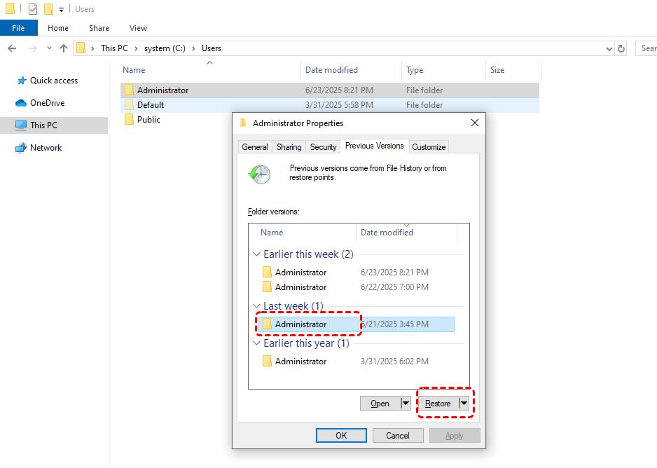The image size is (657, 468).
Task: Open the File menu
Action: pyautogui.click(x=18, y=28)
